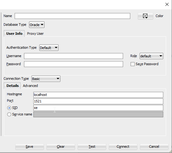
Task: Click into the Username text field
Action: [x=74, y=56]
